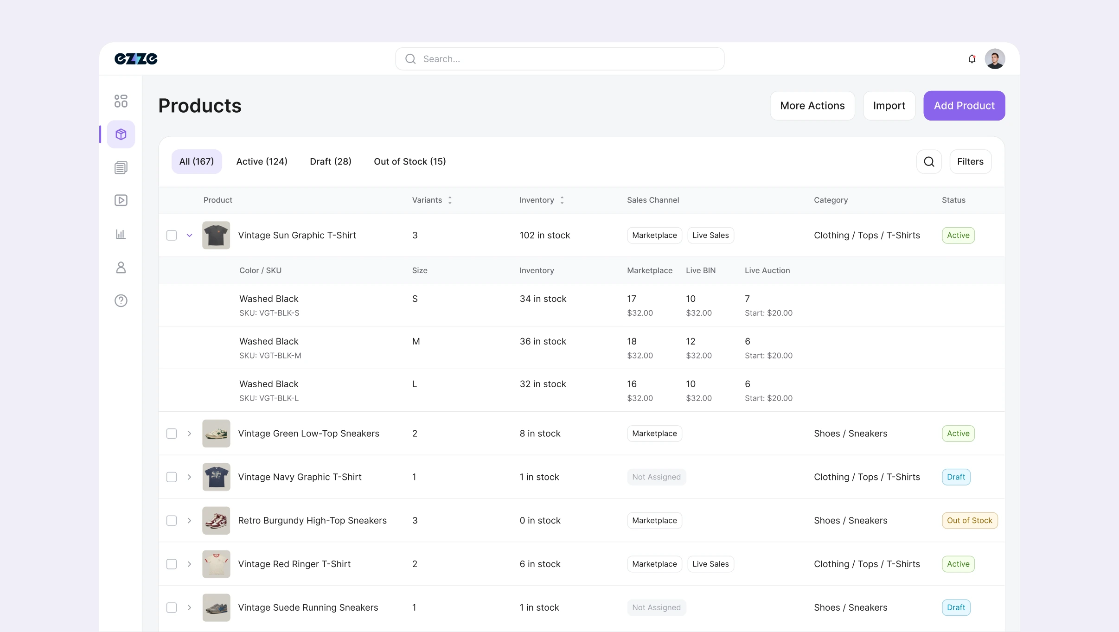Click the Vintage Green Low-Top Sneakers thumbnail
Image resolution: width=1119 pixels, height=632 pixels.
pos(216,434)
